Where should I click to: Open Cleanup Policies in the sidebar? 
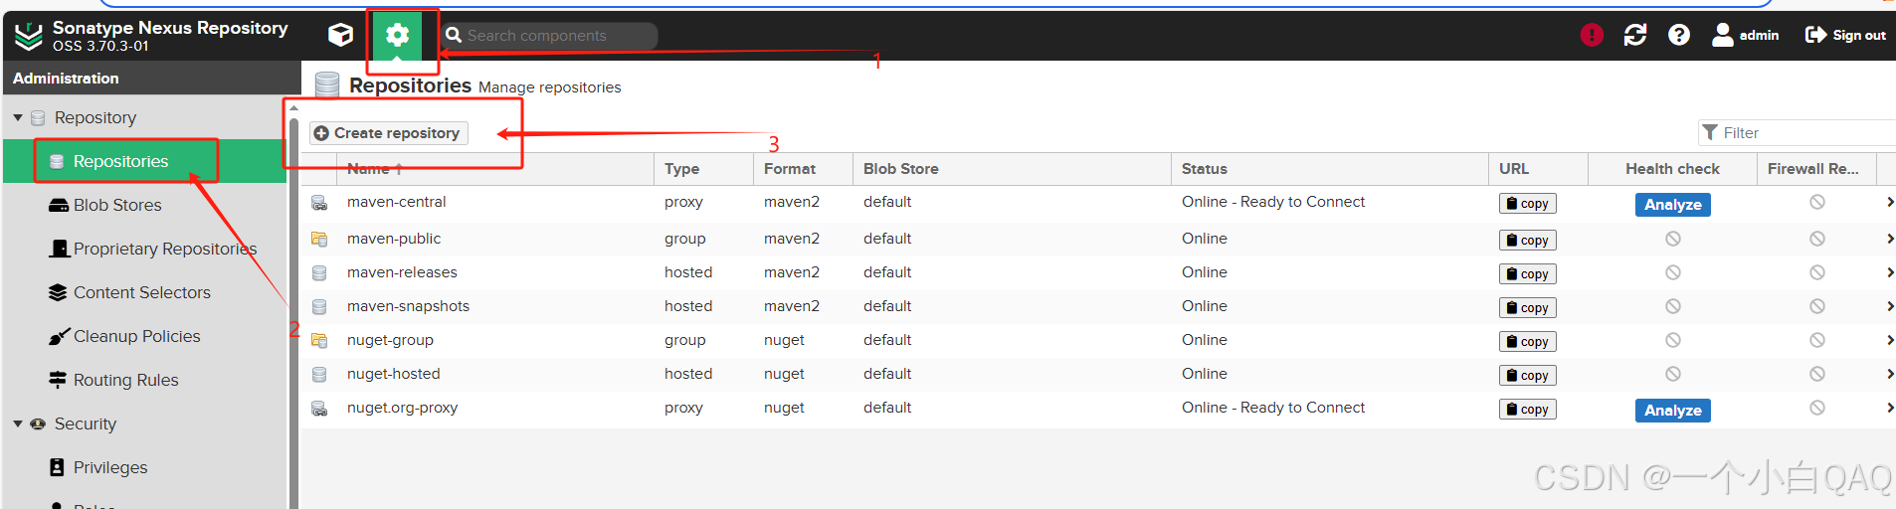pyautogui.click(x=137, y=336)
